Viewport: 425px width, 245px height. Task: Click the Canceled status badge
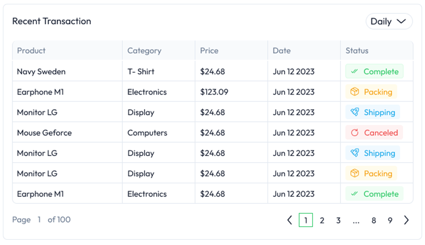pos(374,133)
